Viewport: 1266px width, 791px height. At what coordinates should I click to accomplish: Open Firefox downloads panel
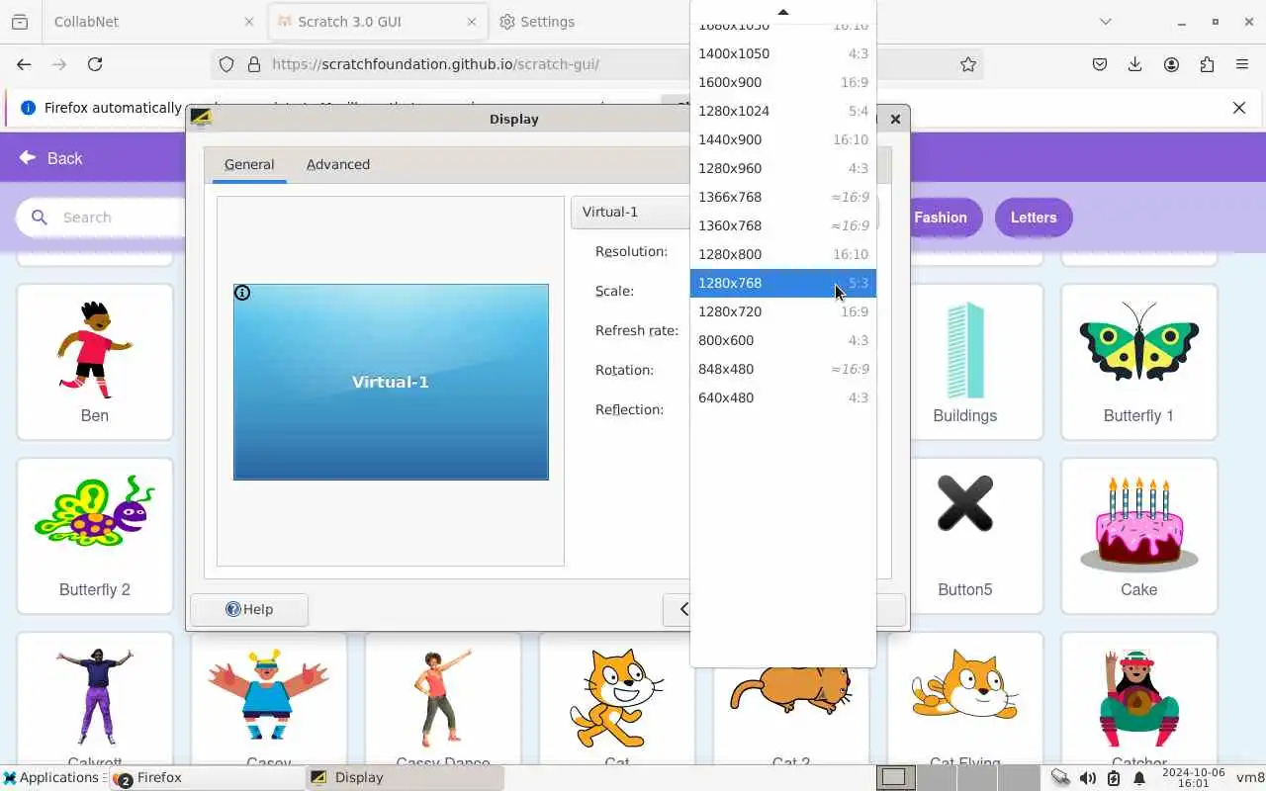click(x=1135, y=64)
